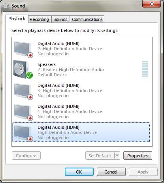This screenshot has width=164, height=183.
Task: Click monitor icon of 3- High Definition Audio Device
Action: [23, 91]
